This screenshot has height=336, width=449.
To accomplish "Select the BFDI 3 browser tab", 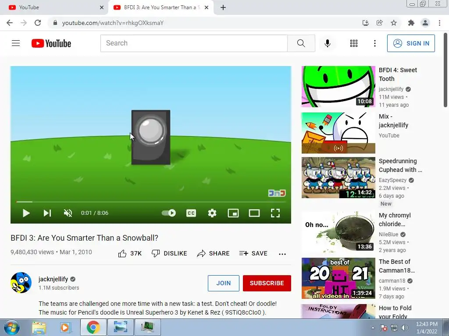I will point(160,7).
